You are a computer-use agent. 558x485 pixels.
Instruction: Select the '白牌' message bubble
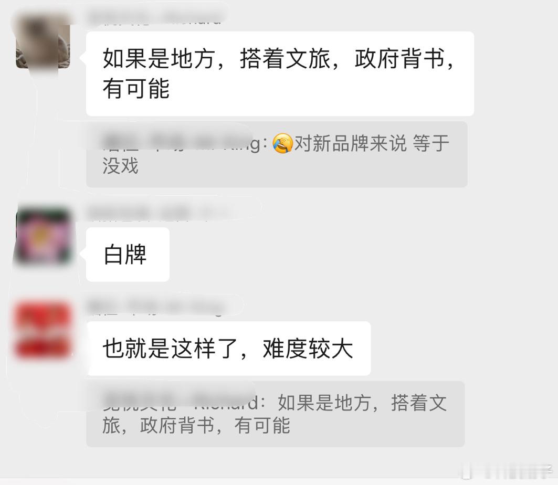tap(128, 255)
